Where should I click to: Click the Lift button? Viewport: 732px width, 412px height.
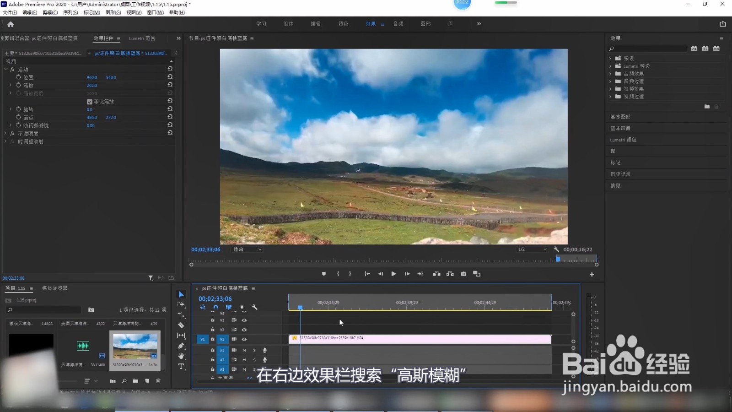click(x=437, y=274)
